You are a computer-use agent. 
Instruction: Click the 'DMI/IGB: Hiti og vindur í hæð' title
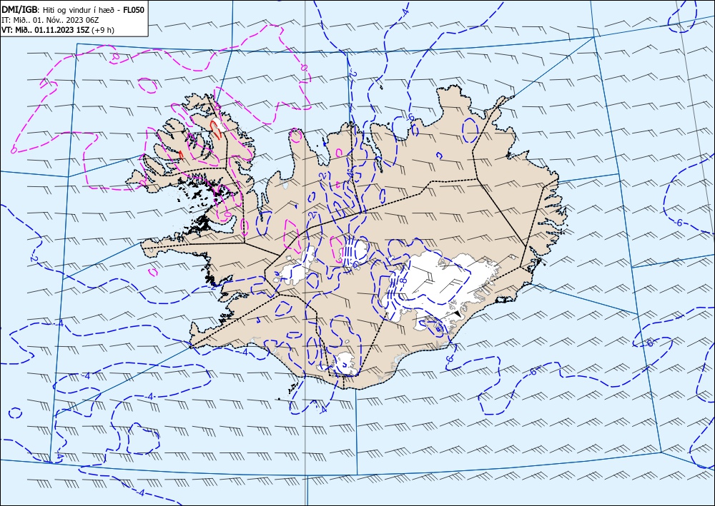coord(58,9)
